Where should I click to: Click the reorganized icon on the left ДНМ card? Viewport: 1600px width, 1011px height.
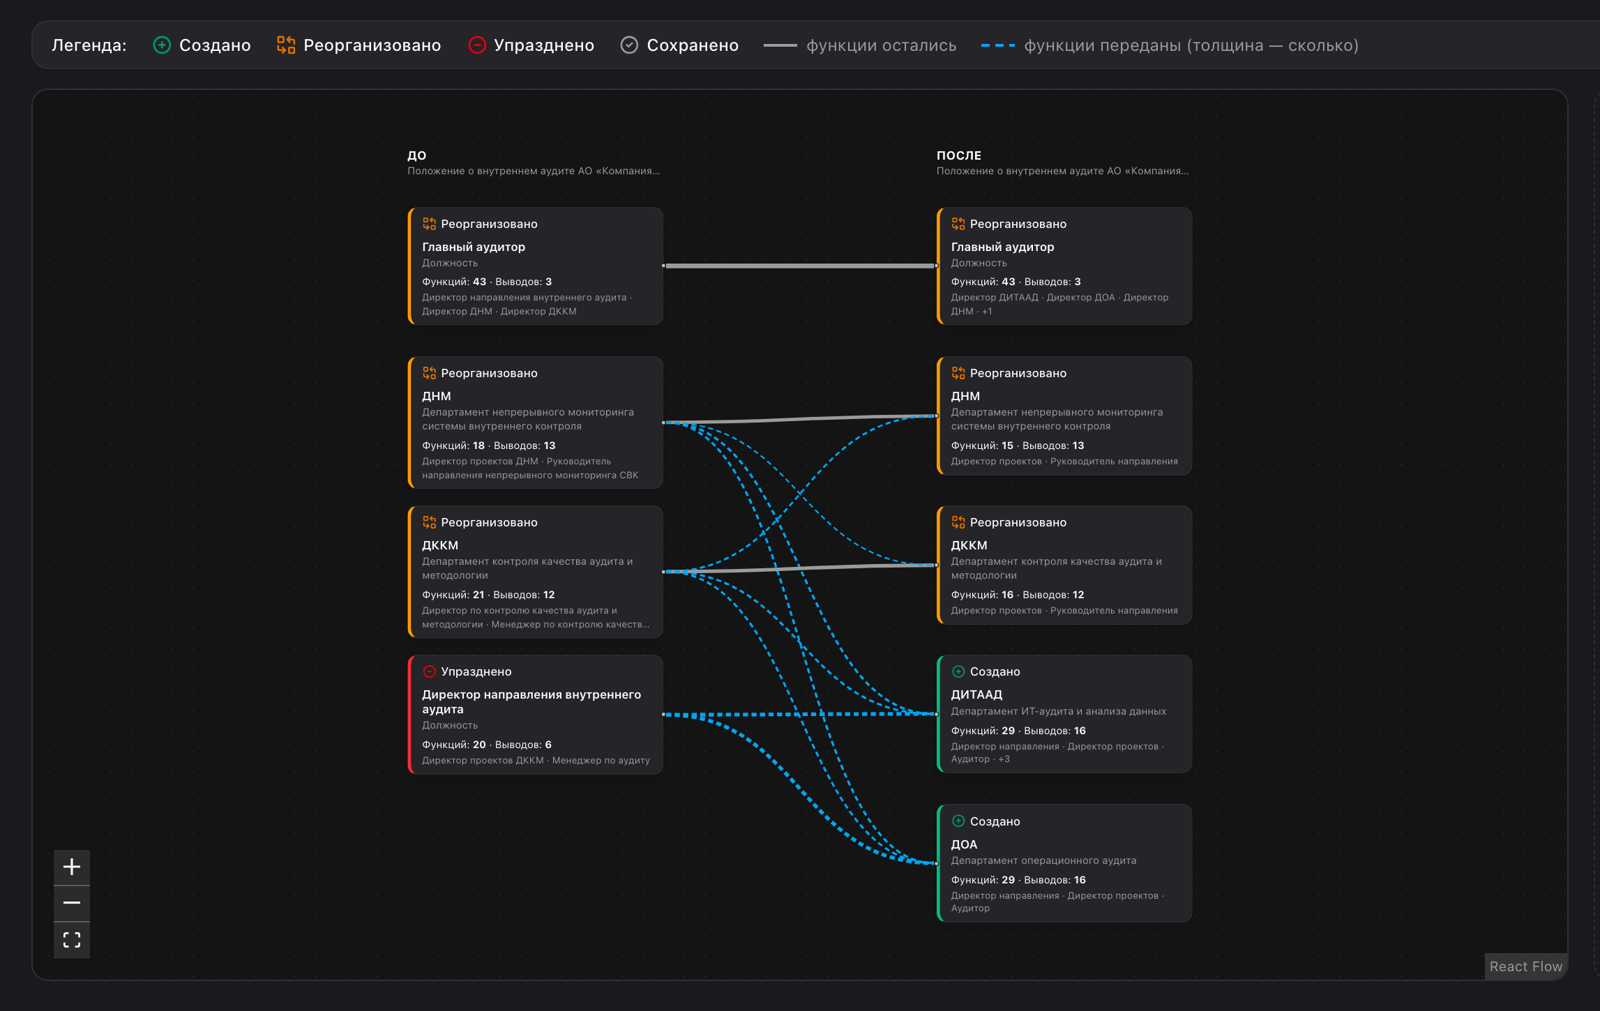coord(429,373)
